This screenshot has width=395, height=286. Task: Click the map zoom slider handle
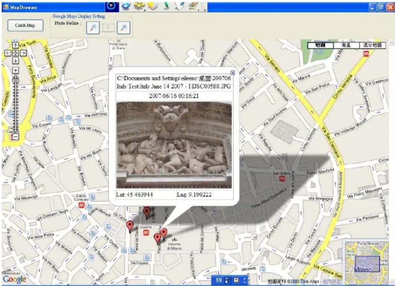16,80
